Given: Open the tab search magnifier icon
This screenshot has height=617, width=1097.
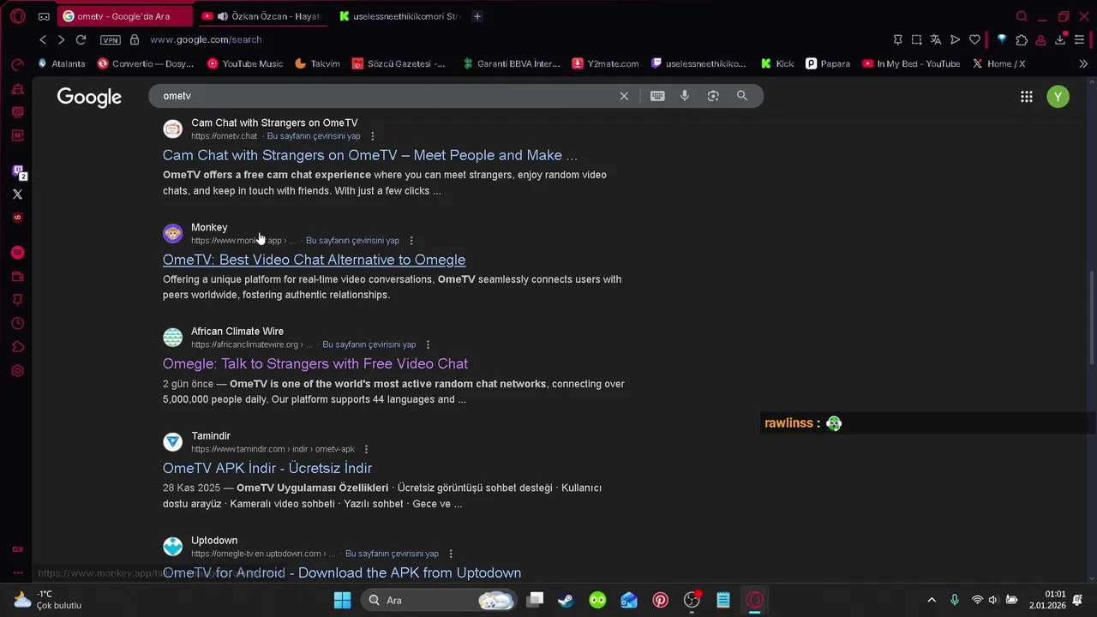Looking at the screenshot, I should pos(1022,16).
